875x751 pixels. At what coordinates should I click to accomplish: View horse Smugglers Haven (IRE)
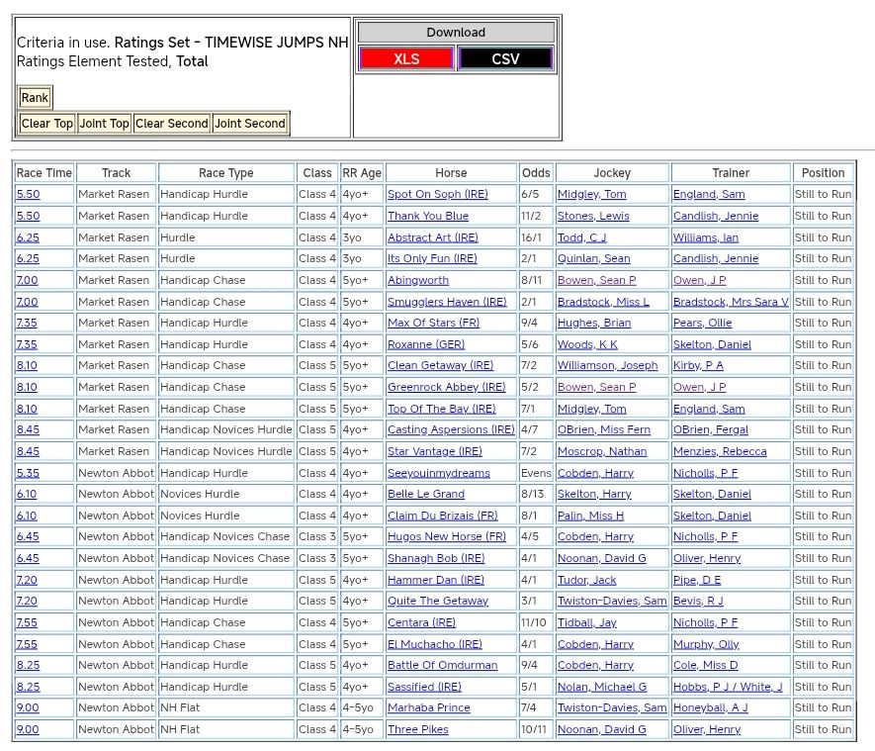coord(447,302)
